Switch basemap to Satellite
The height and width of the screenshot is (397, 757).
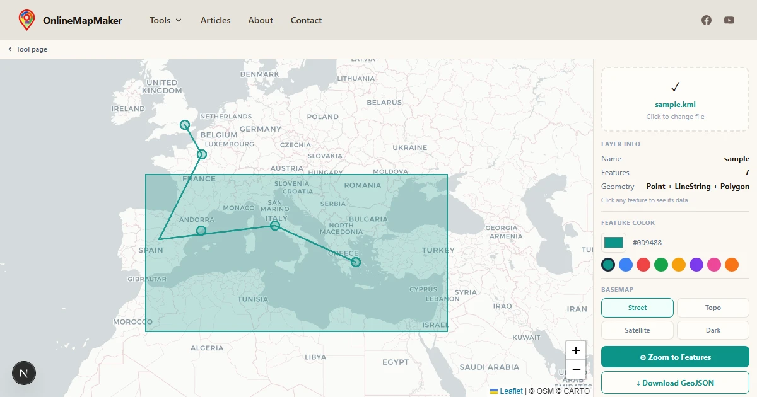(x=637, y=330)
